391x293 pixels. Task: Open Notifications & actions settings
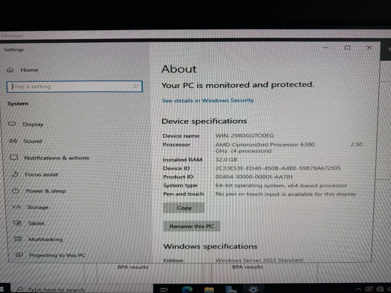coord(57,157)
